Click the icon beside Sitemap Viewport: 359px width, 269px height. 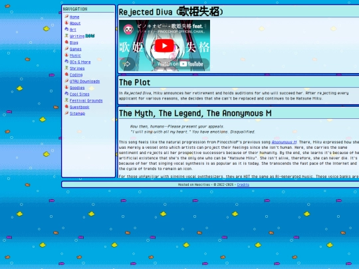[x=66, y=113]
